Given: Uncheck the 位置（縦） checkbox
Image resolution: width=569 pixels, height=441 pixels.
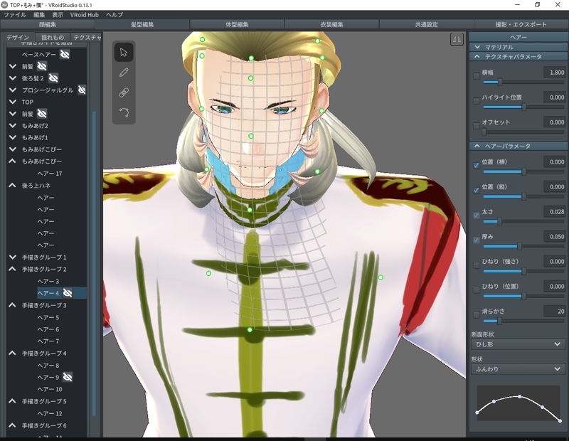Looking at the screenshot, I should point(477,191).
